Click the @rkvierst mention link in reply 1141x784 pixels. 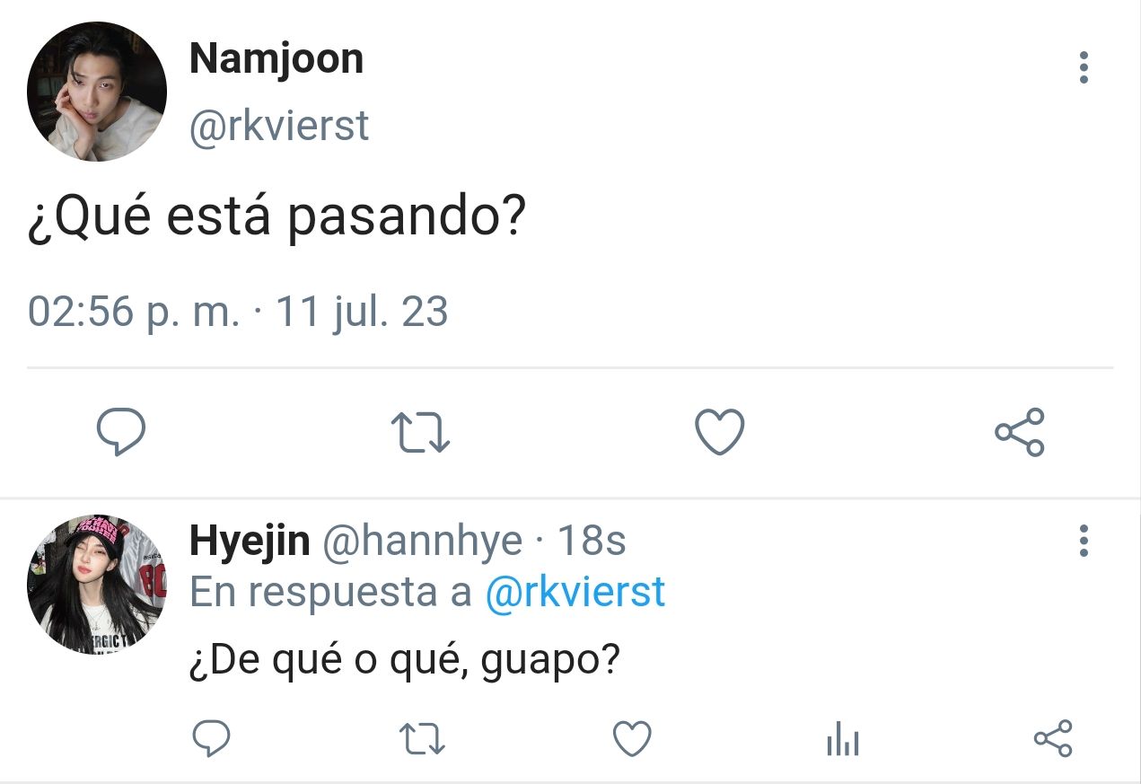[x=575, y=593]
